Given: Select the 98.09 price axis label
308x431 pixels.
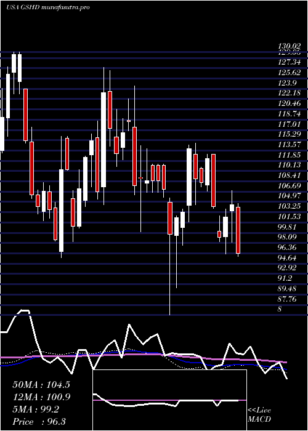Looking at the screenshot, I should [x=288, y=237].
